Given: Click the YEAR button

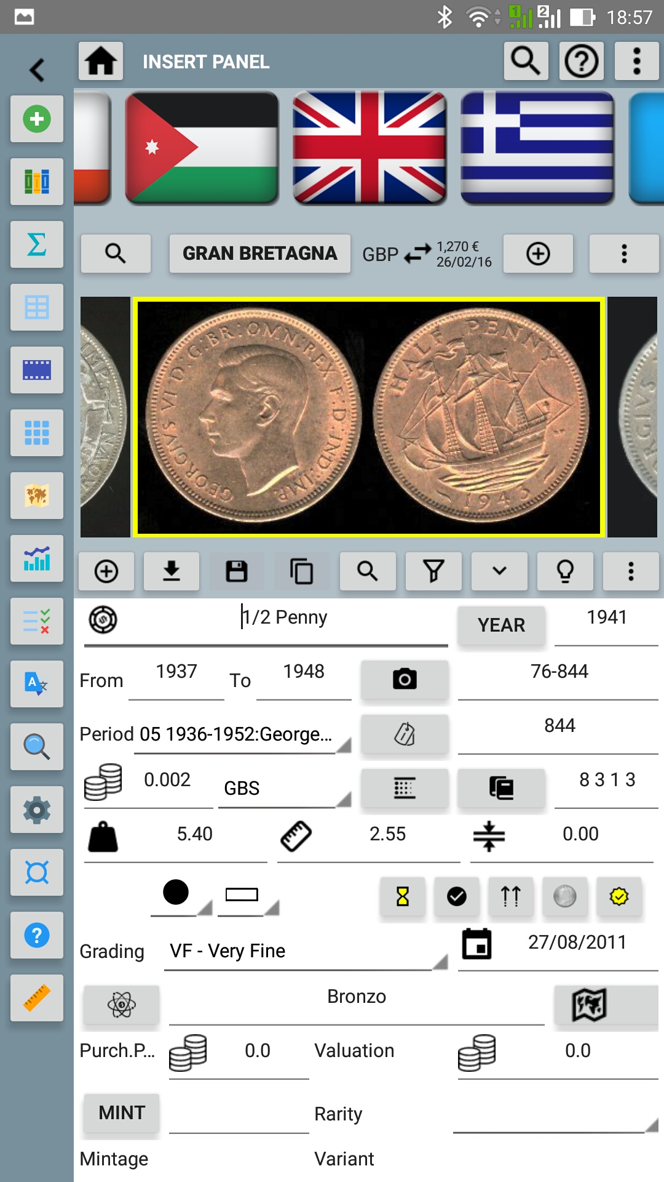Looking at the screenshot, I should [x=502, y=625].
